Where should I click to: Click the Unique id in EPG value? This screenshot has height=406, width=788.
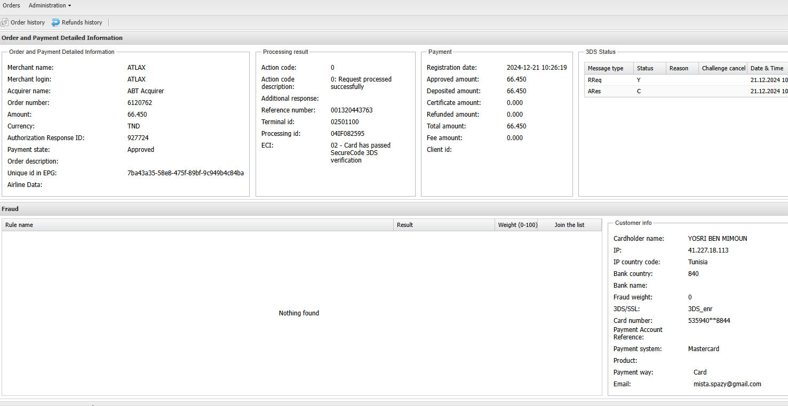pyautogui.click(x=185, y=173)
